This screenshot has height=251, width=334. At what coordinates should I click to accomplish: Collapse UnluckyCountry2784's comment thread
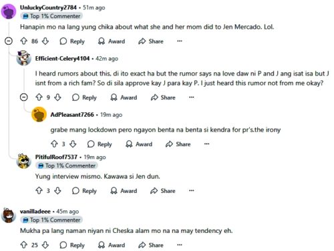(9, 41)
